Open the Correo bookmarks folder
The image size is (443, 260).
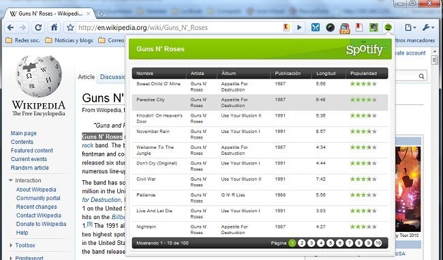[x=112, y=40]
